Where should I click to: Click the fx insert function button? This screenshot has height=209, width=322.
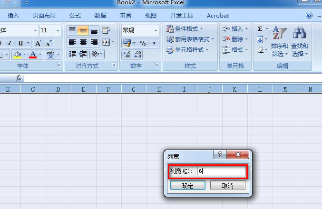click(19, 78)
